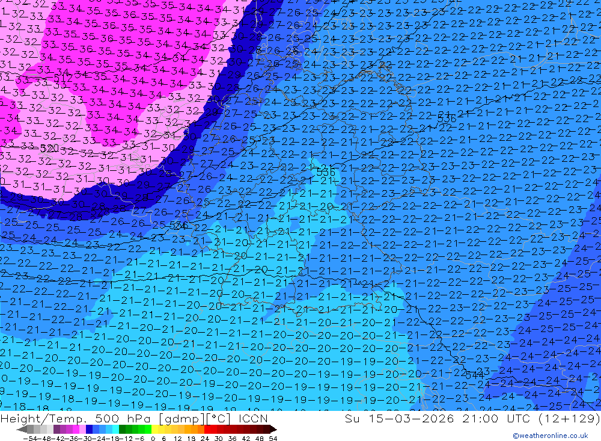Click the bright yellow 0 legend swatch
Screen dimensions: 601x441
coord(154,429)
